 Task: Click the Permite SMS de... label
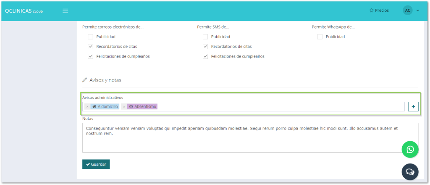213,27
